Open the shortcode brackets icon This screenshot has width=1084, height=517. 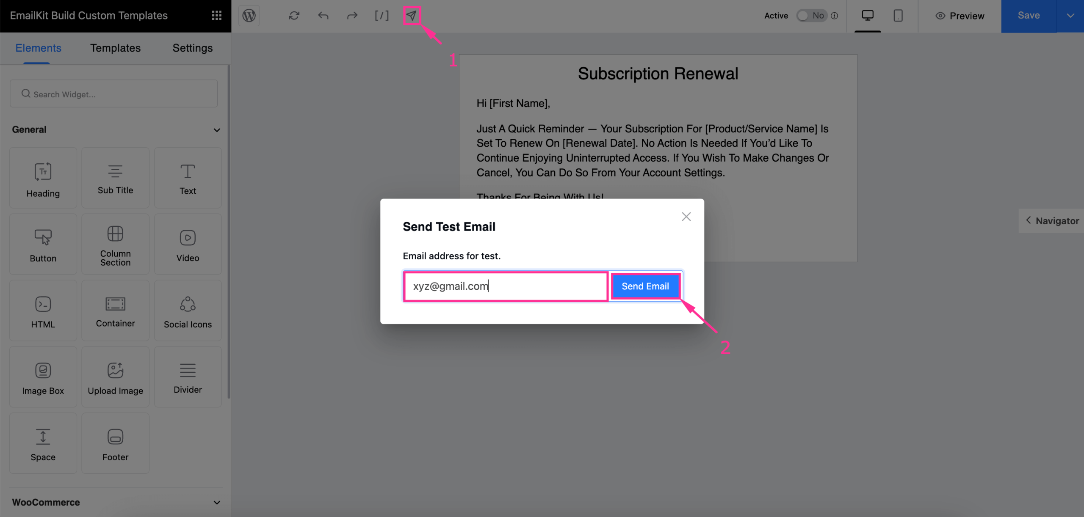(x=382, y=16)
